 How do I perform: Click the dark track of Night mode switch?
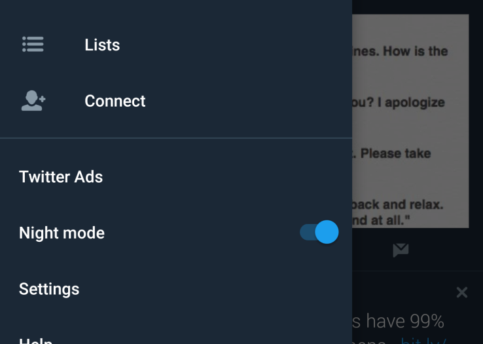coord(308,232)
